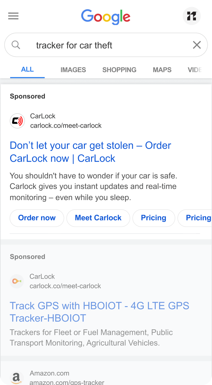212x385 pixels.
Task: Click the Google logo
Action: click(106, 17)
